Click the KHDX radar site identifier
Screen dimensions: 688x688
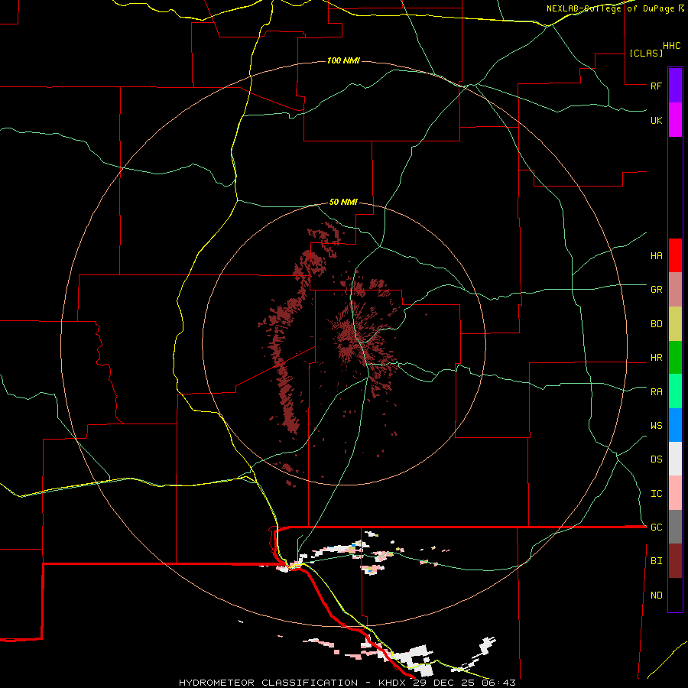pos(392,683)
